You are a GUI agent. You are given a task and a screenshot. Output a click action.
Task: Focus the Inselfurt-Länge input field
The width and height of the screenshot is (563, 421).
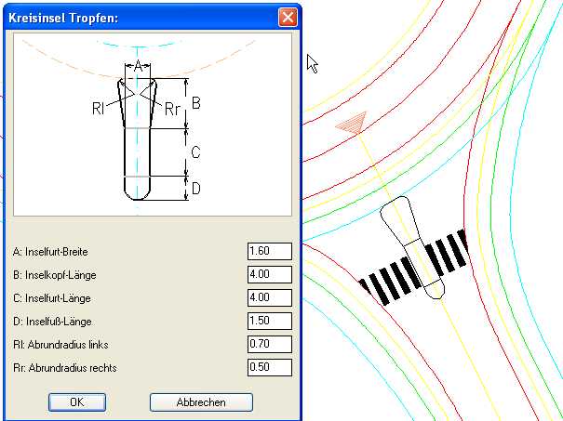[270, 297]
